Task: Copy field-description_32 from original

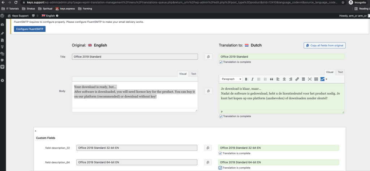Action: click(207, 148)
